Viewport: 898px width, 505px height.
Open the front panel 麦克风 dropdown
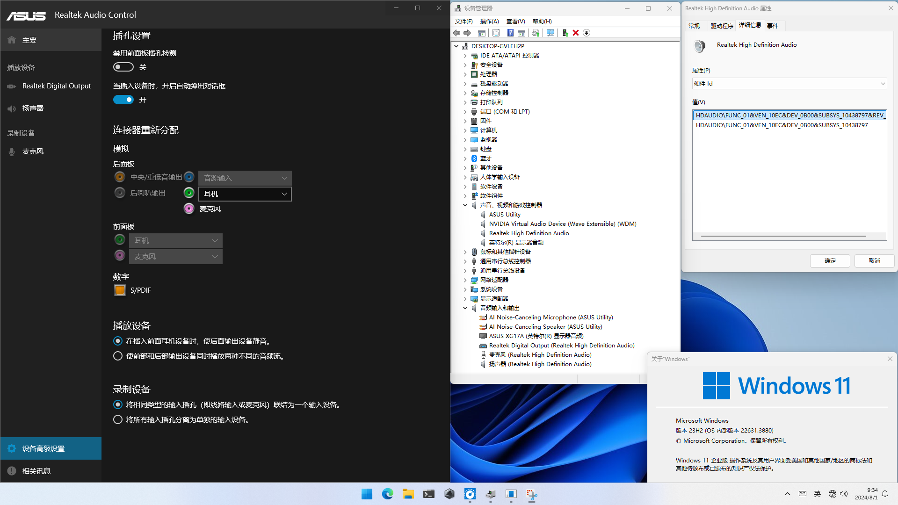click(175, 256)
